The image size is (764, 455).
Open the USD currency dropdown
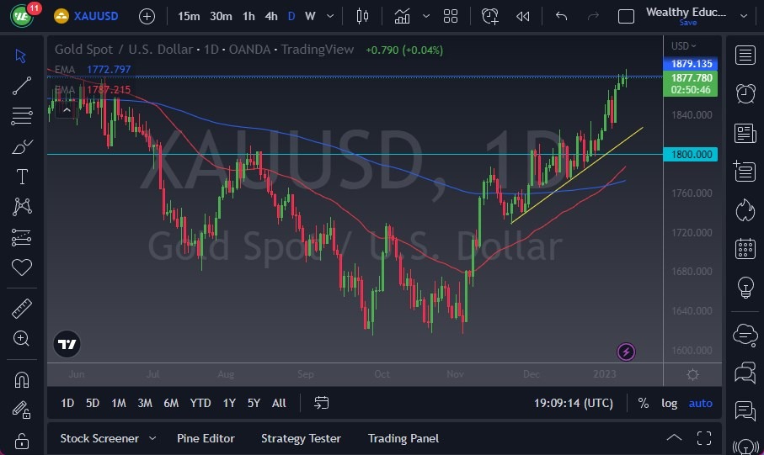point(684,45)
